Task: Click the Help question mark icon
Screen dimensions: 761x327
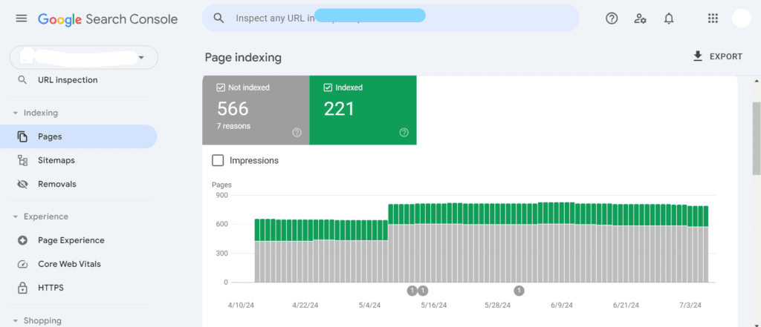Action: pos(612,19)
